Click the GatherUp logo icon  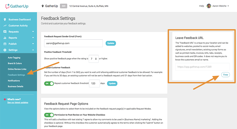8,6
